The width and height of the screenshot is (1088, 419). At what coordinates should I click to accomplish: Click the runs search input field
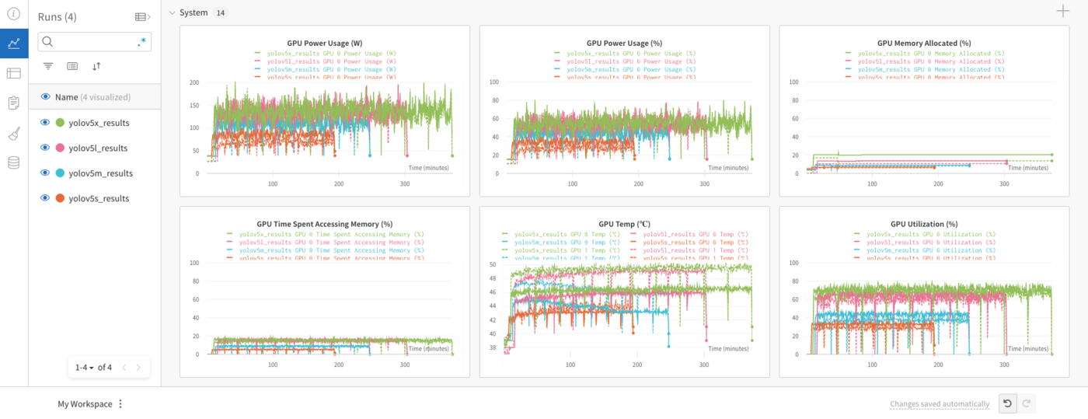coord(89,42)
